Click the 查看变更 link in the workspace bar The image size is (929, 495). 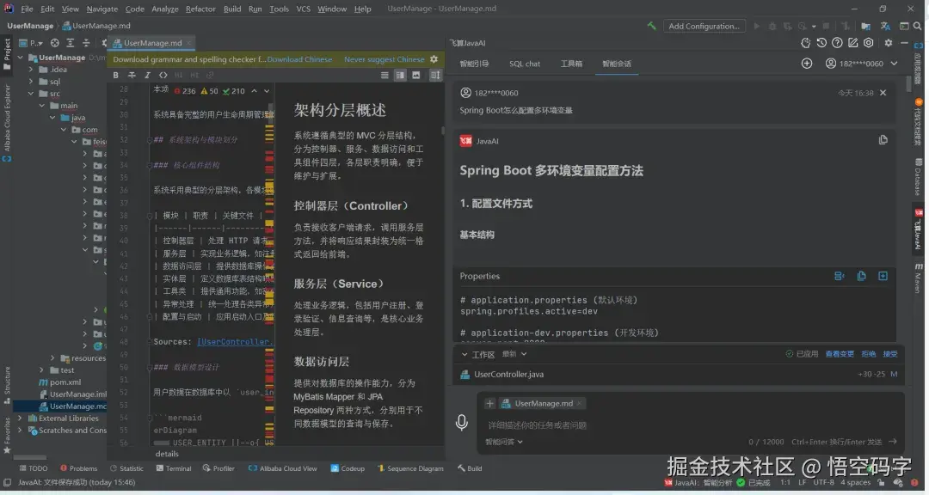click(840, 354)
